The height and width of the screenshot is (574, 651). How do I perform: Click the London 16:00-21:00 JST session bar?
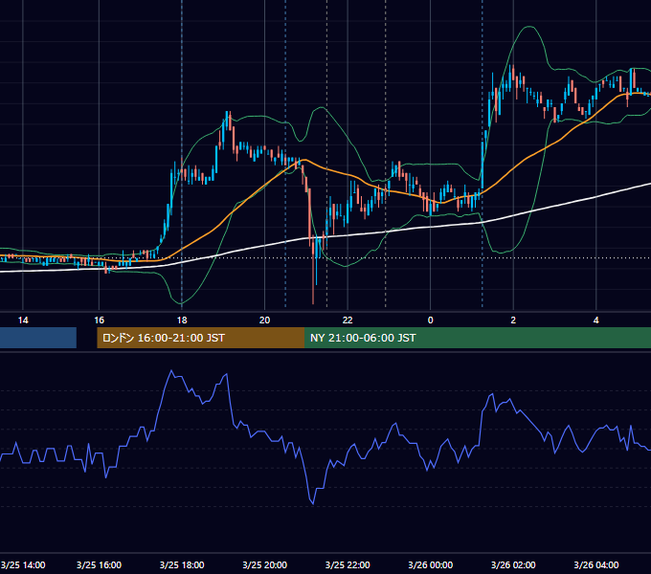click(x=200, y=338)
